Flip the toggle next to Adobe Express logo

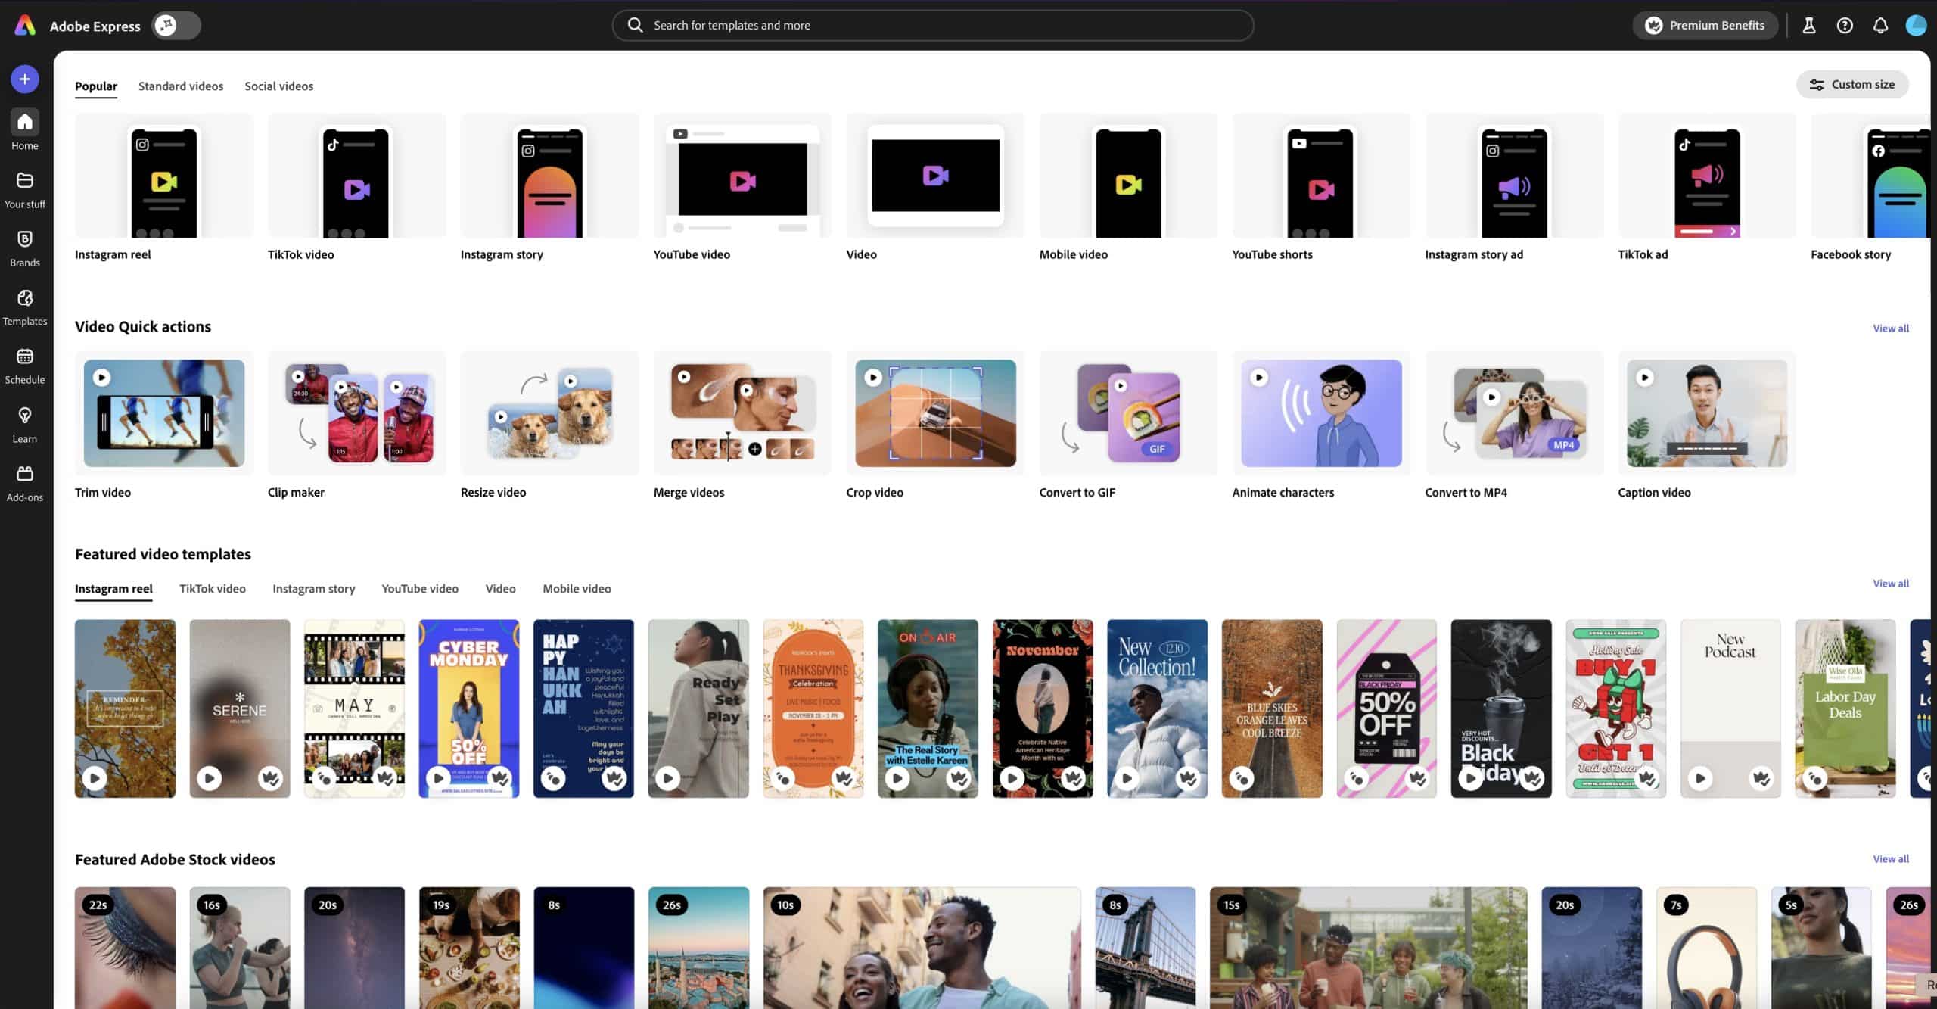[176, 25]
